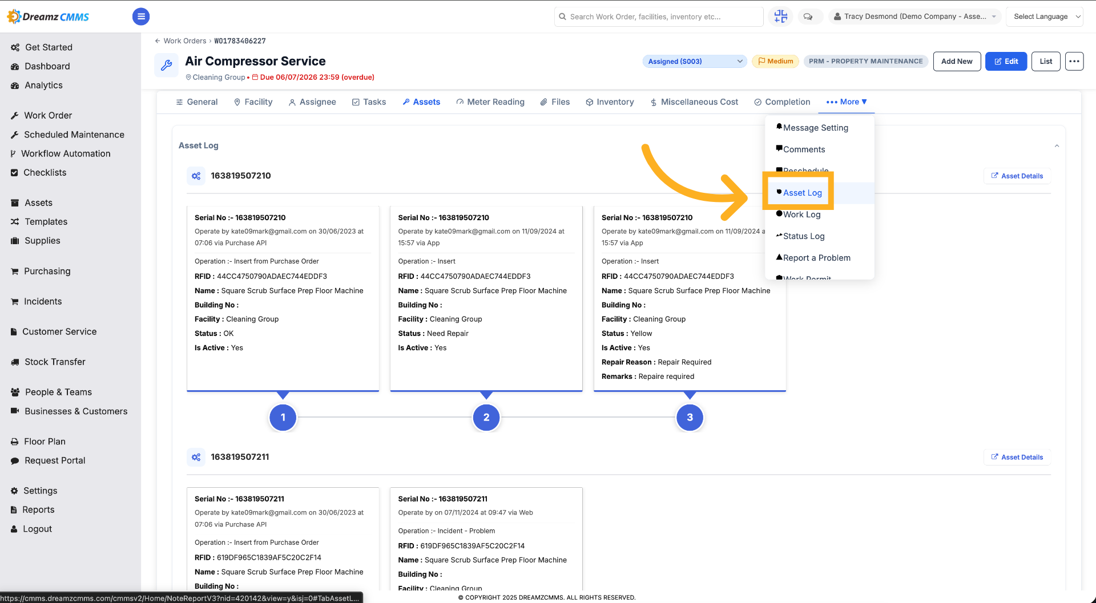Screen dimensions: 1096x603
Task: Select Work Log from the More menu
Action: (x=820, y=215)
